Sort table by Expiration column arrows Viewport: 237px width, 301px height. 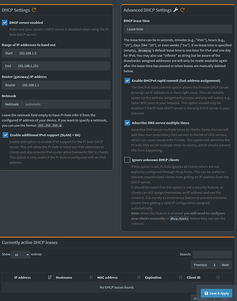pyautogui.click(x=180, y=278)
